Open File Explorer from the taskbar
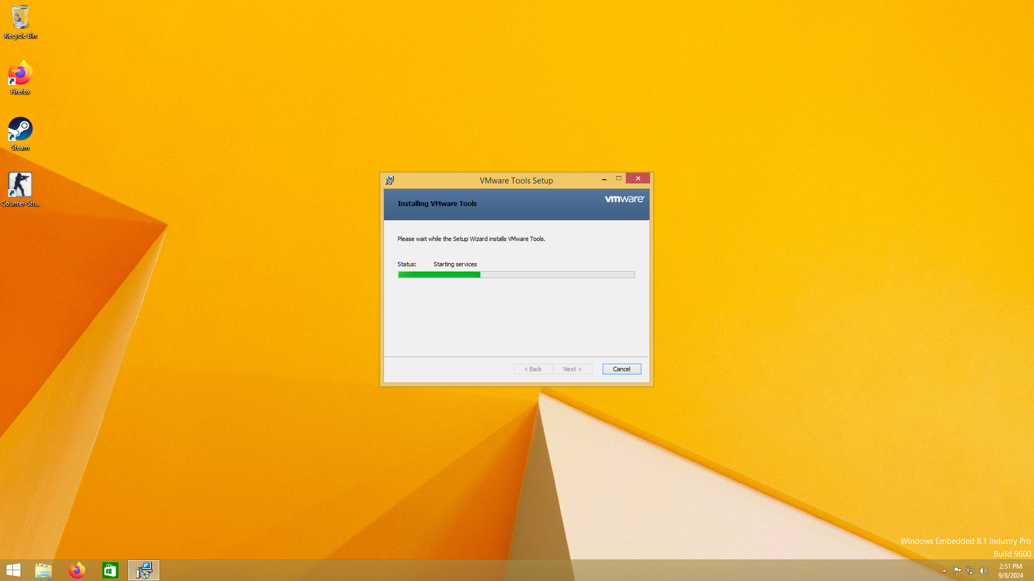Screen dimensions: 1034x581 (44, 570)
